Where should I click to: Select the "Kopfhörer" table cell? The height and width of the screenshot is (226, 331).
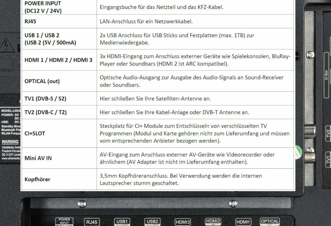(x=59, y=179)
